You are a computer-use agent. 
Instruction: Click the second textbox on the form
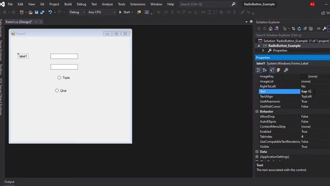point(64,67)
